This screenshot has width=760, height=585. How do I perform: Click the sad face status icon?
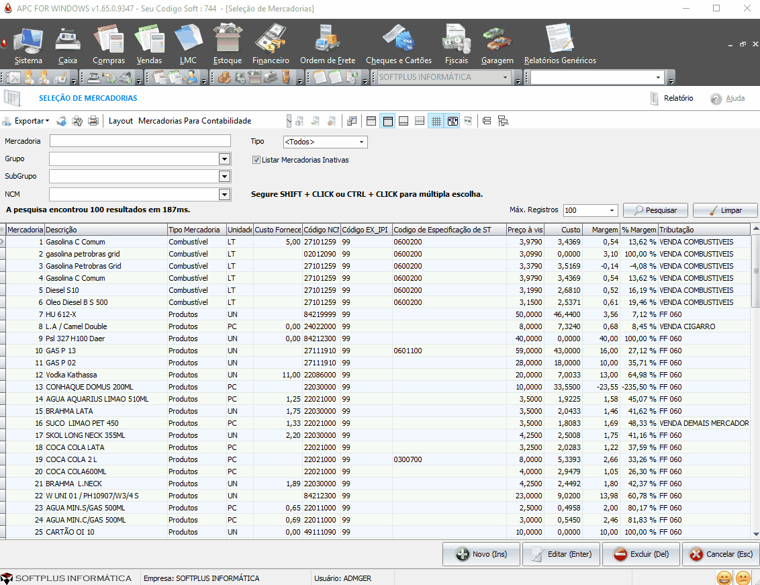click(x=743, y=578)
